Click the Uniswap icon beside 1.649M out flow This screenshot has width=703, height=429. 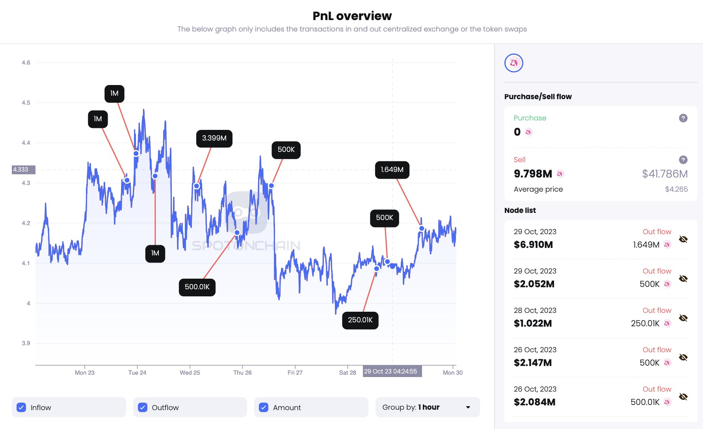click(x=667, y=245)
